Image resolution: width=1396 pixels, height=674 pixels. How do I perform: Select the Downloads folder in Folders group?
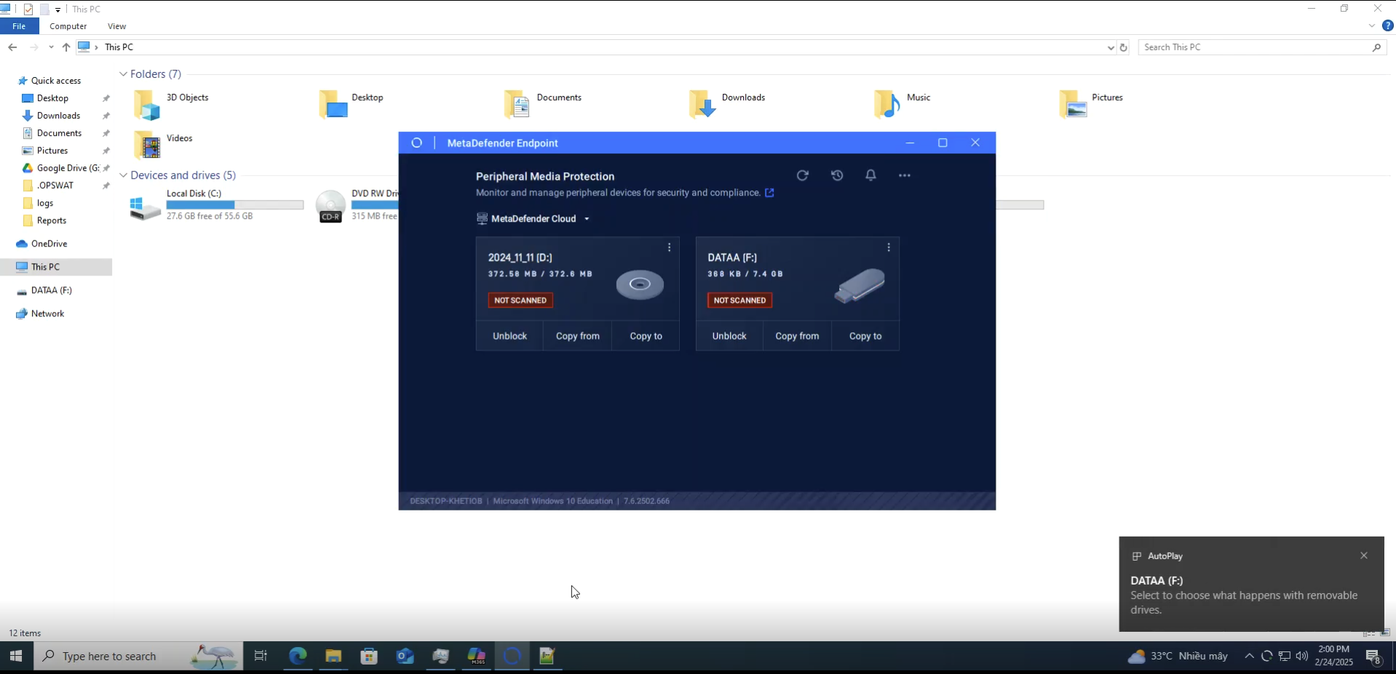pyautogui.click(x=728, y=105)
